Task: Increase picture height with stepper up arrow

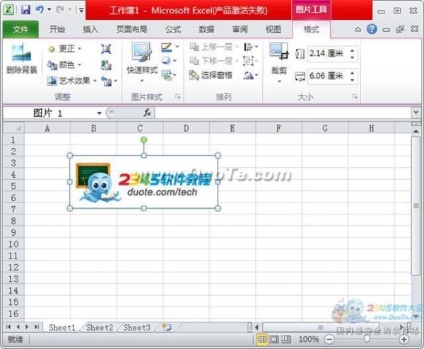Action: pyautogui.click(x=352, y=50)
